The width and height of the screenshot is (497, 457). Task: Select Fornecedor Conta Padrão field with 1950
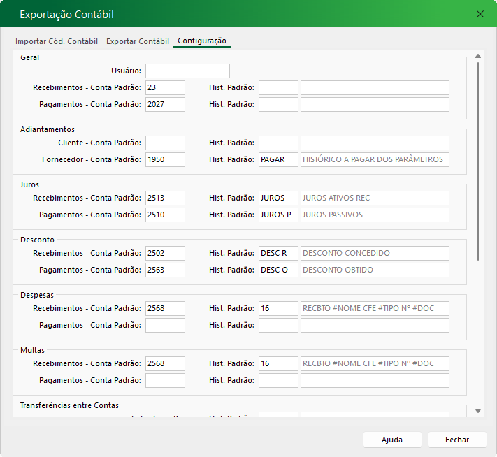(x=166, y=159)
